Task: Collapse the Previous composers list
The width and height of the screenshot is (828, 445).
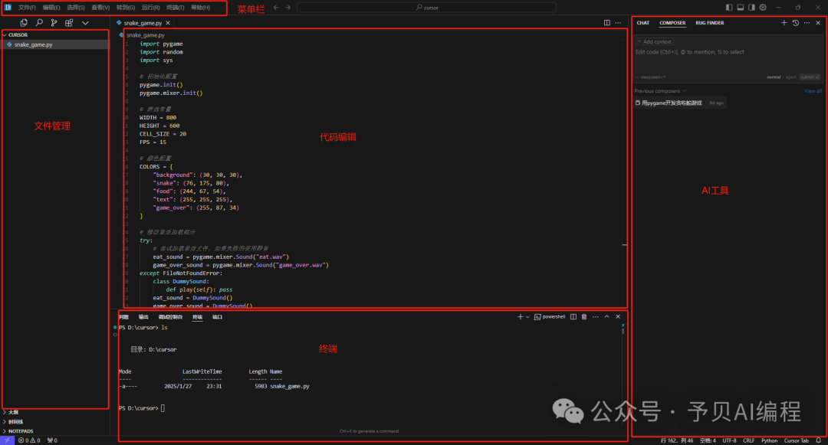Action: point(660,90)
